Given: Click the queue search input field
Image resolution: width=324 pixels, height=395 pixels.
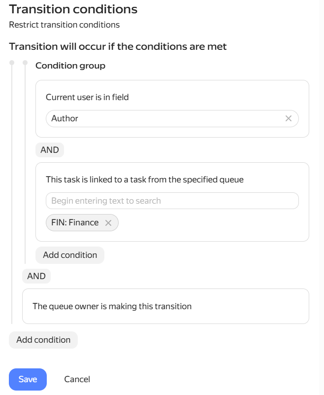Looking at the screenshot, I should coord(172,201).
